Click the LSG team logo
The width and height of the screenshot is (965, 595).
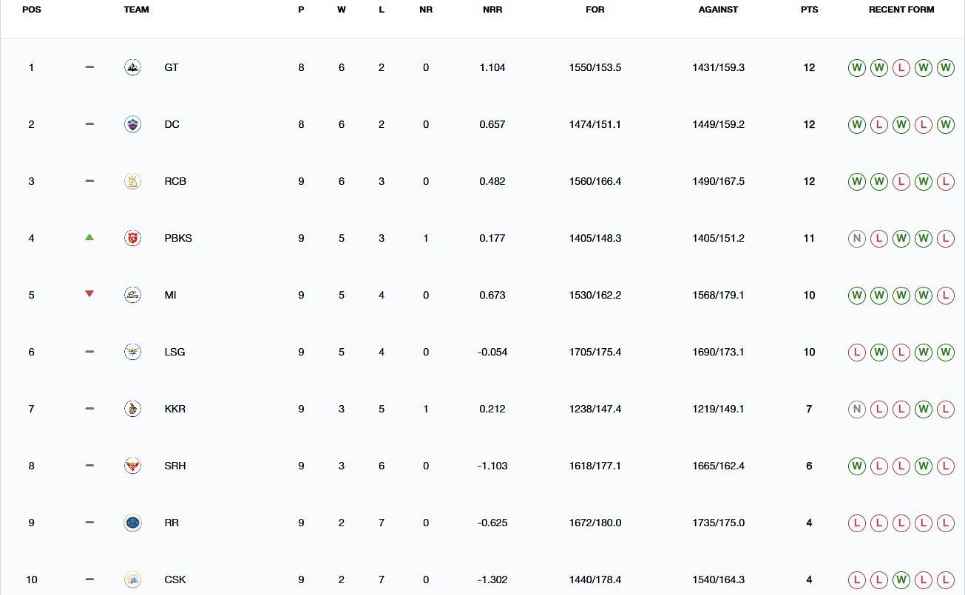(x=132, y=352)
